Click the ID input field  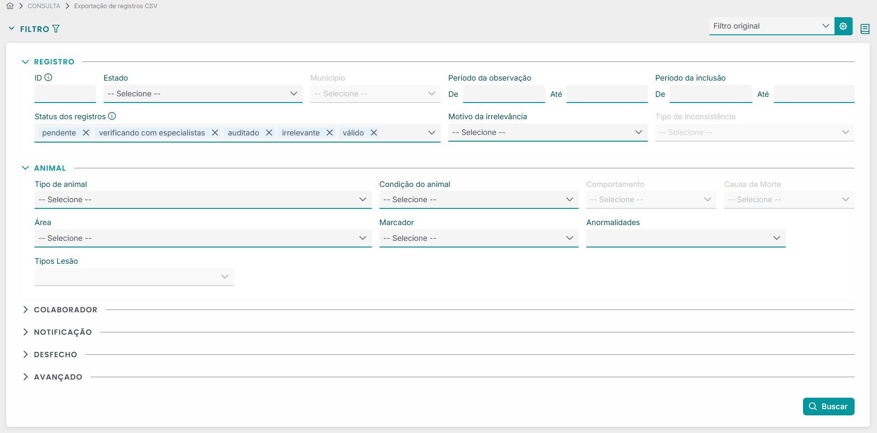point(65,94)
